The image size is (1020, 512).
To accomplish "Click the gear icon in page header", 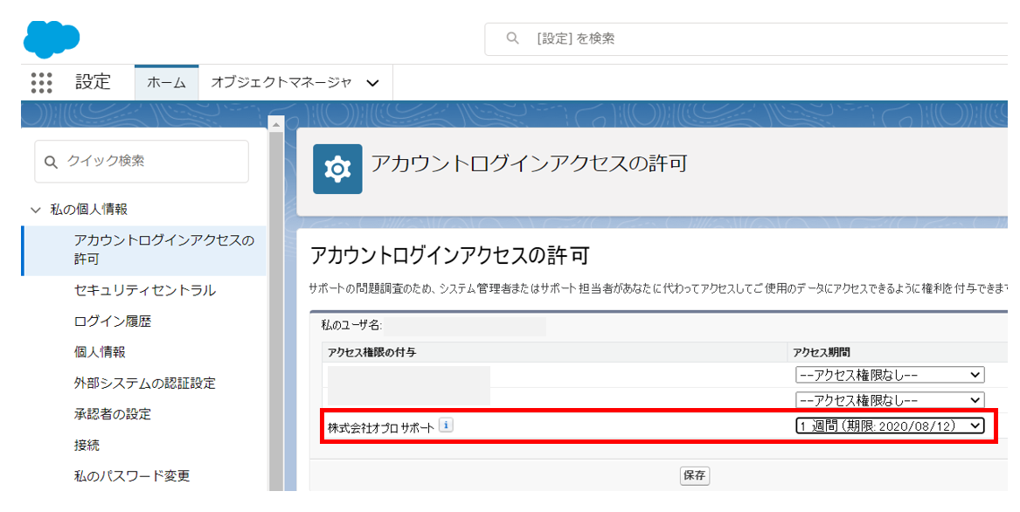I will pyautogui.click(x=337, y=170).
